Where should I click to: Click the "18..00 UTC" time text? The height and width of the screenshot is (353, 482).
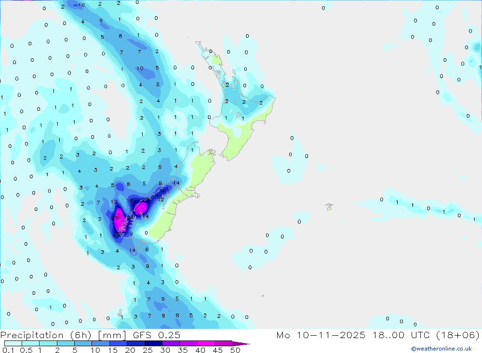coord(401,335)
